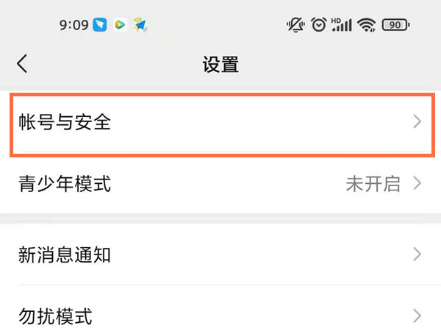Tap the 9:09 clock in status bar
441x331 pixels.
[x=73, y=25]
